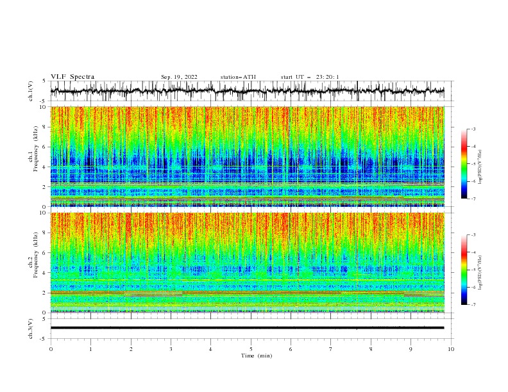The width and height of the screenshot is (508, 392).
Task: Click the "8" kHz tick on ch.2 axis
Action: 45,233
